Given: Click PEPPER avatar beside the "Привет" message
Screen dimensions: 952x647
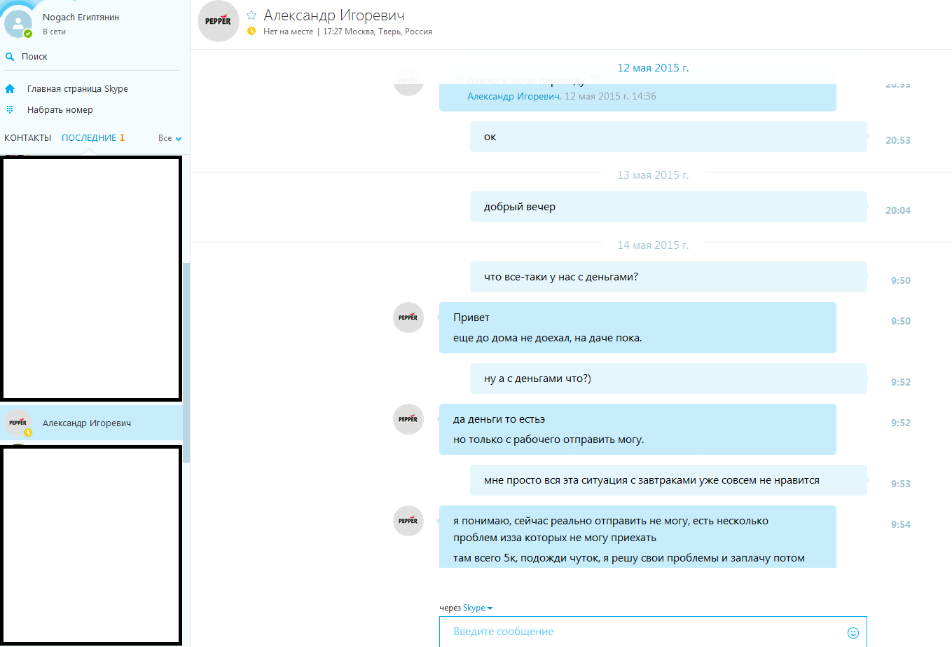Looking at the screenshot, I should [x=408, y=318].
